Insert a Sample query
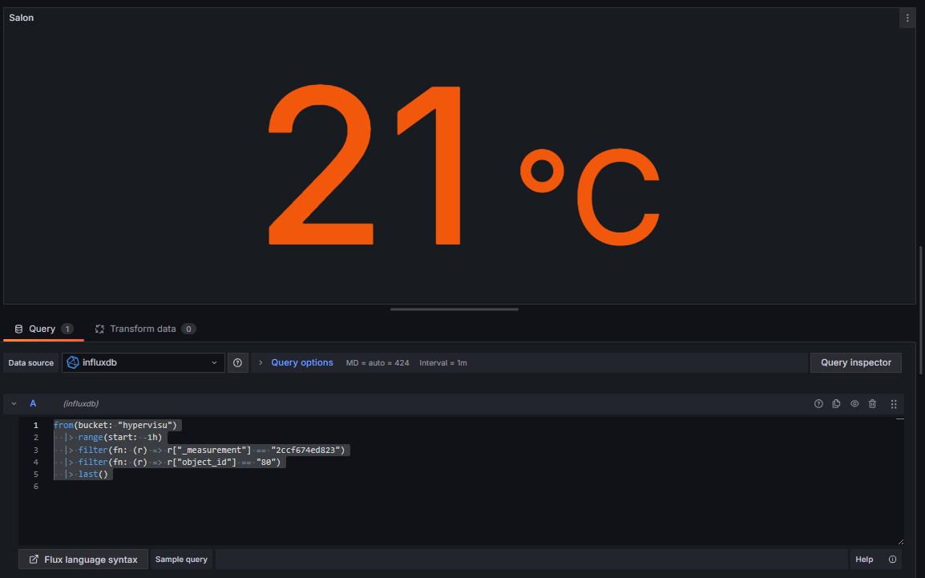The image size is (925, 578). point(181,559)
